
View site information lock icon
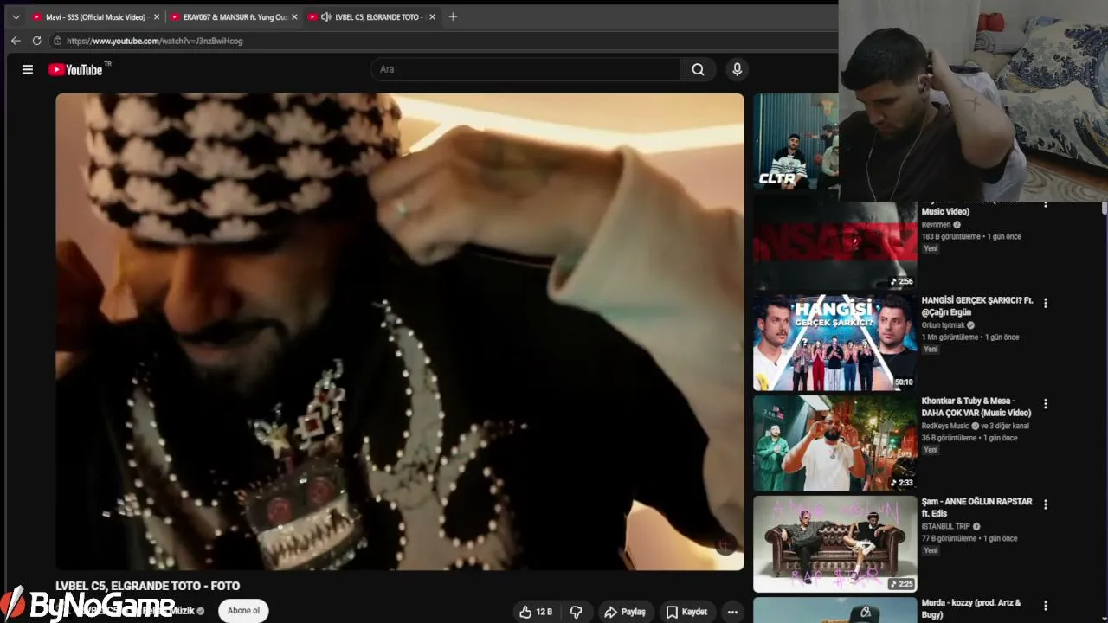57,41
